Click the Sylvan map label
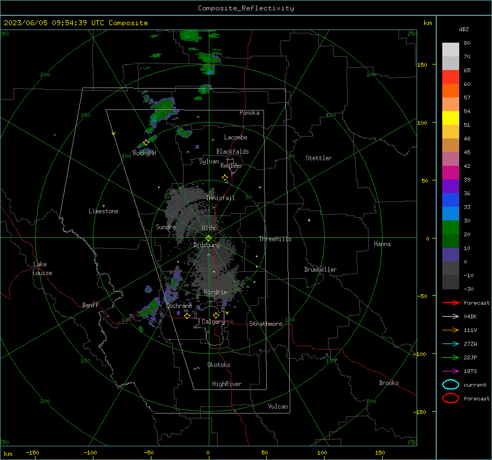This screenshot has height=460, width=492. coord(209,161)
